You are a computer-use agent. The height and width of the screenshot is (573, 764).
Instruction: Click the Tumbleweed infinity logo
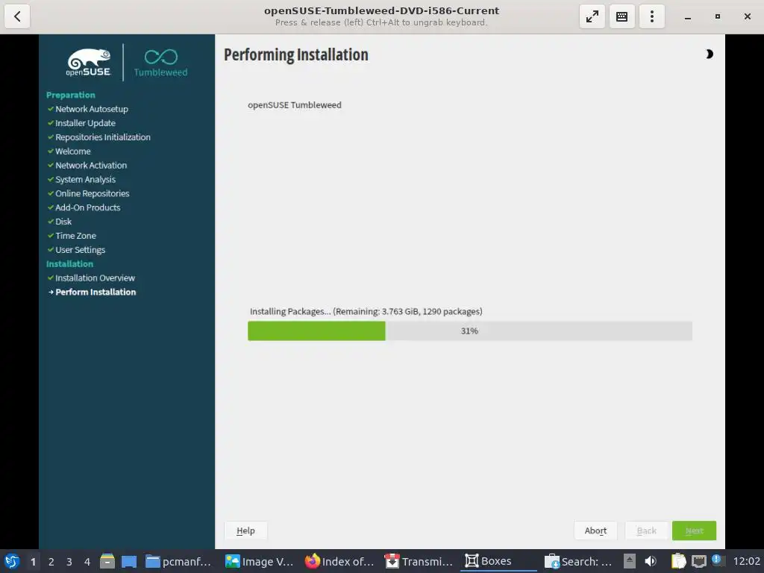(x=161, y=63)
